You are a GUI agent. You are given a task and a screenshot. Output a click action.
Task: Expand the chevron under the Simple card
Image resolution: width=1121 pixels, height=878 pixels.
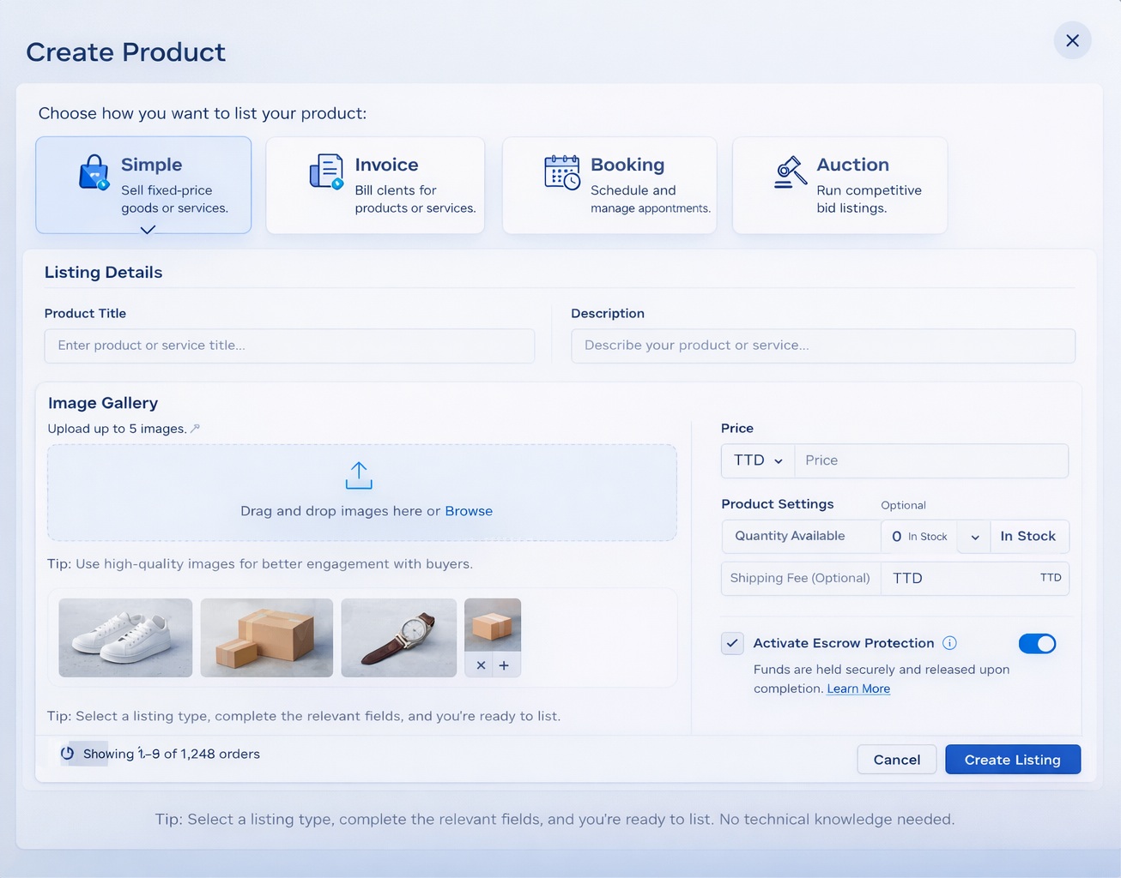click(146, 230)
